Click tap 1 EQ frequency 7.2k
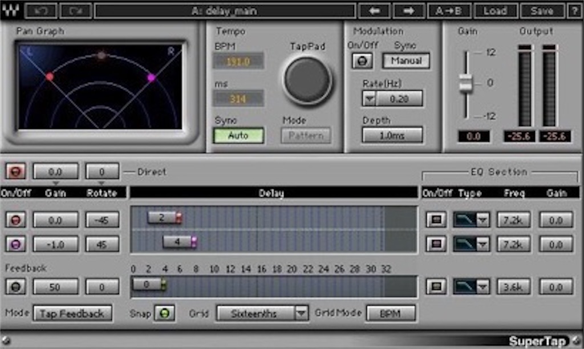Image resolution: width=584 pixels, height=349 pixels. (514, 220)
